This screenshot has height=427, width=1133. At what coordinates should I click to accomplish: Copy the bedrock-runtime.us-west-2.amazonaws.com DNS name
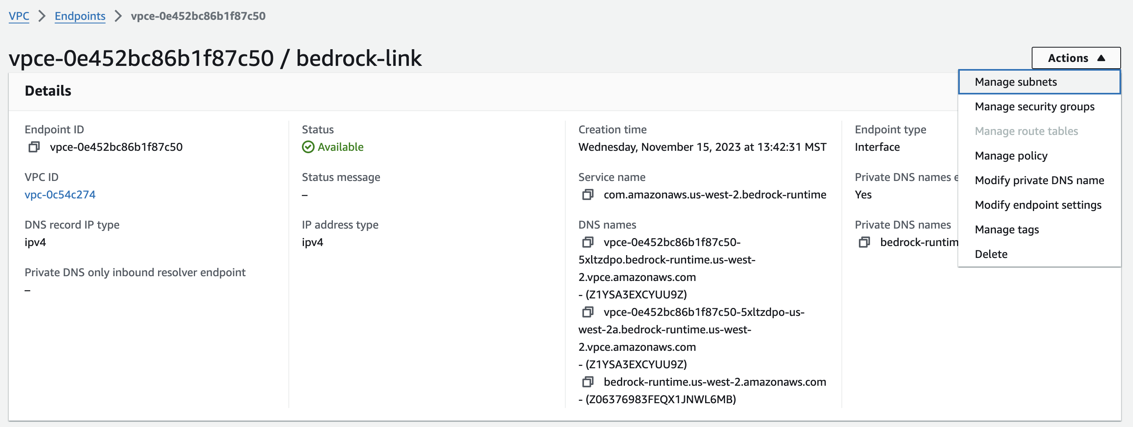click(x=588, y=382)
